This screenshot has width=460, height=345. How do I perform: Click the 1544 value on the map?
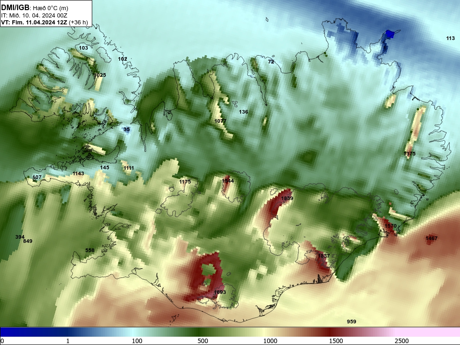tap(228, 181)
